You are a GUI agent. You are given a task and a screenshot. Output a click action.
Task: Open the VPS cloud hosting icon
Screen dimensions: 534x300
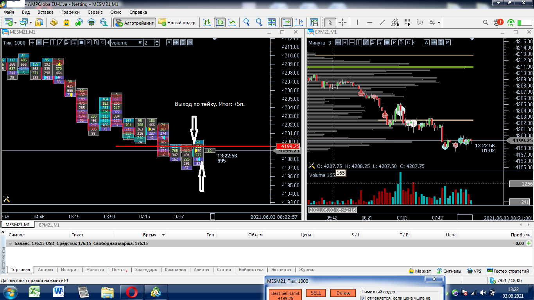[91, 22]
